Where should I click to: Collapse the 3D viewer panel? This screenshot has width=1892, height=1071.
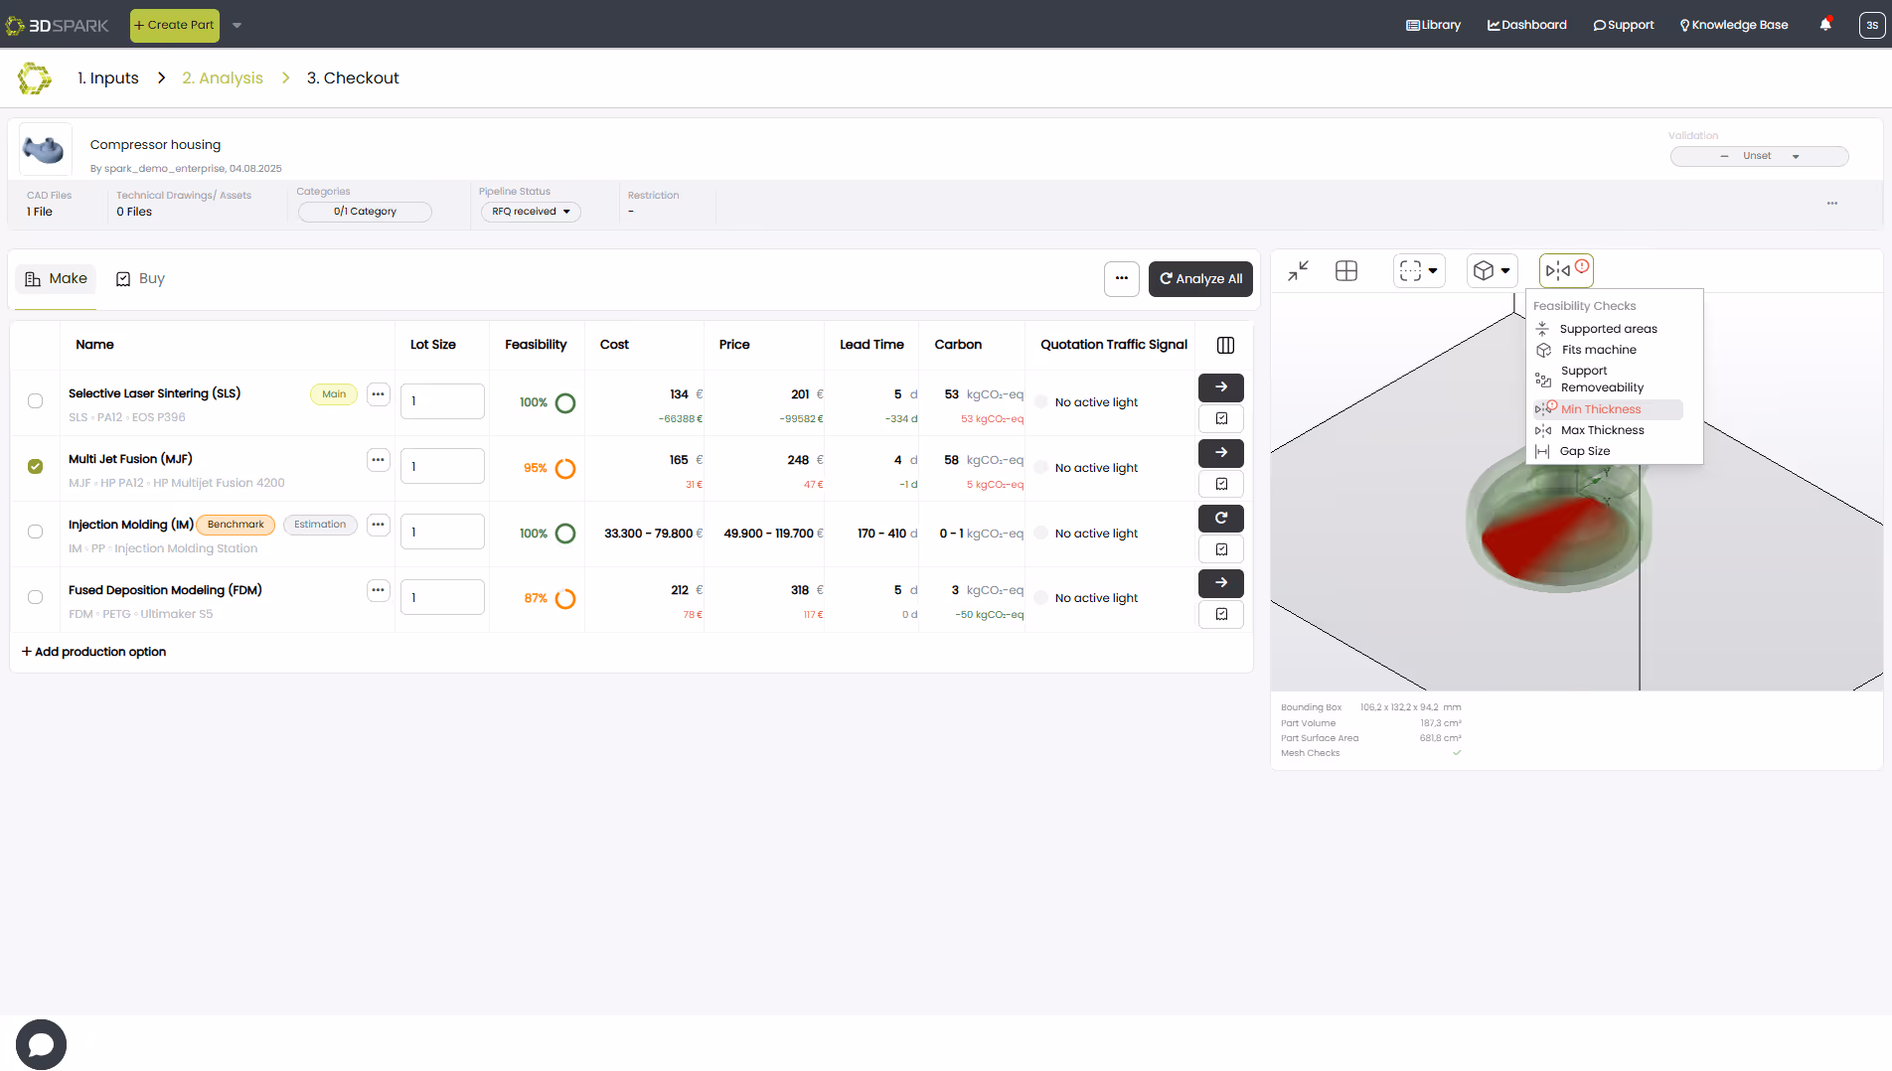tap(1298, 270)
